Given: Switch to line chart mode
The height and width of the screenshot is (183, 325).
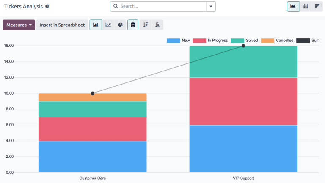Looking at the screenshot, I should (x=108, y=25).
